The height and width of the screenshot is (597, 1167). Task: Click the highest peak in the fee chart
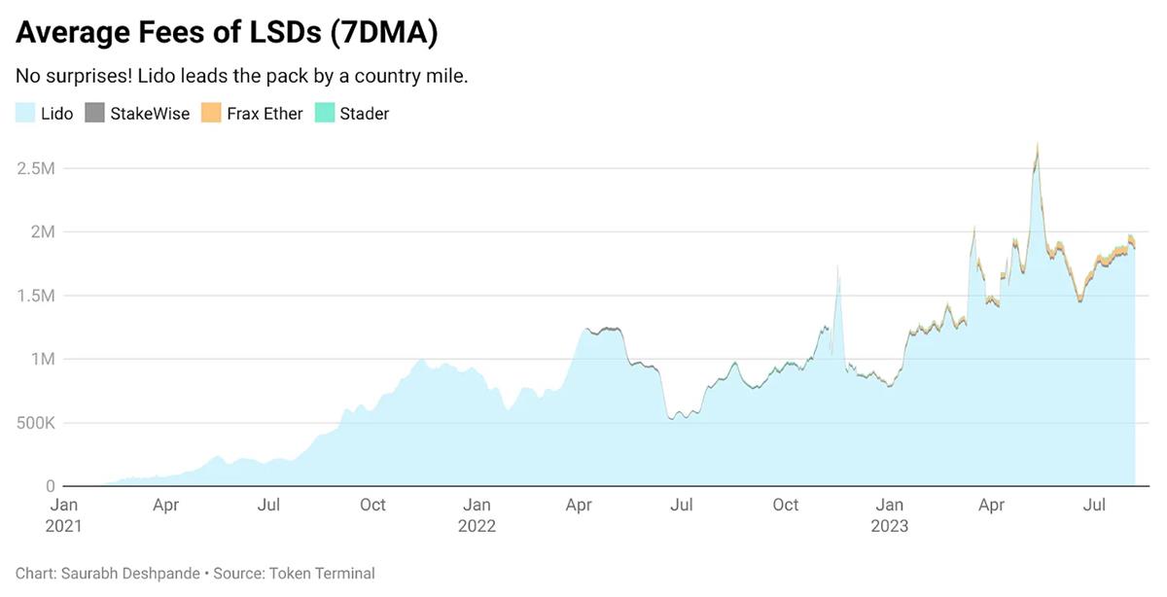[x=1038, y=146]
